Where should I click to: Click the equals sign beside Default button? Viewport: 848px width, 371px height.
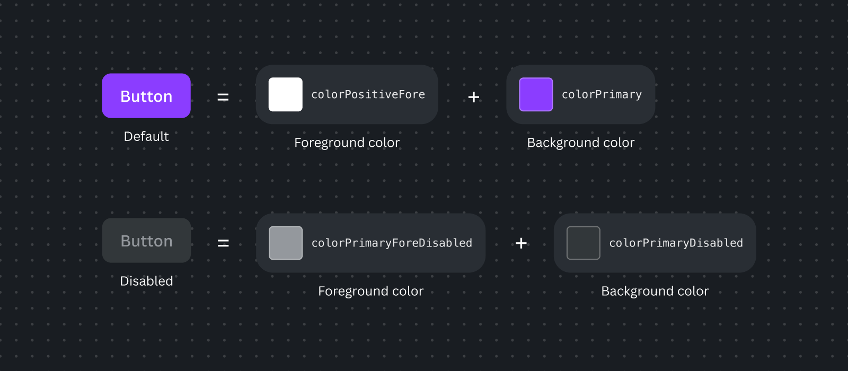point(223,97)
